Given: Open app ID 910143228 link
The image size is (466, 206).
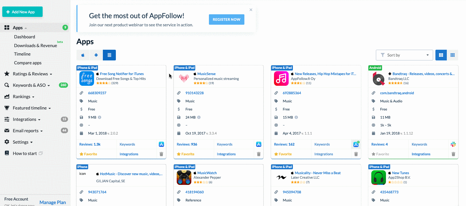Looking at the screenshot, I should (x=195, y=93).
